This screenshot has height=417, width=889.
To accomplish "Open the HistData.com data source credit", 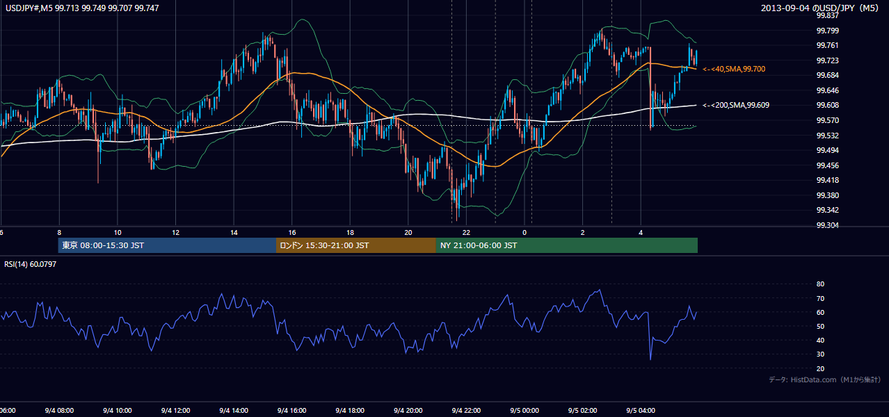I will click(825, 379).
